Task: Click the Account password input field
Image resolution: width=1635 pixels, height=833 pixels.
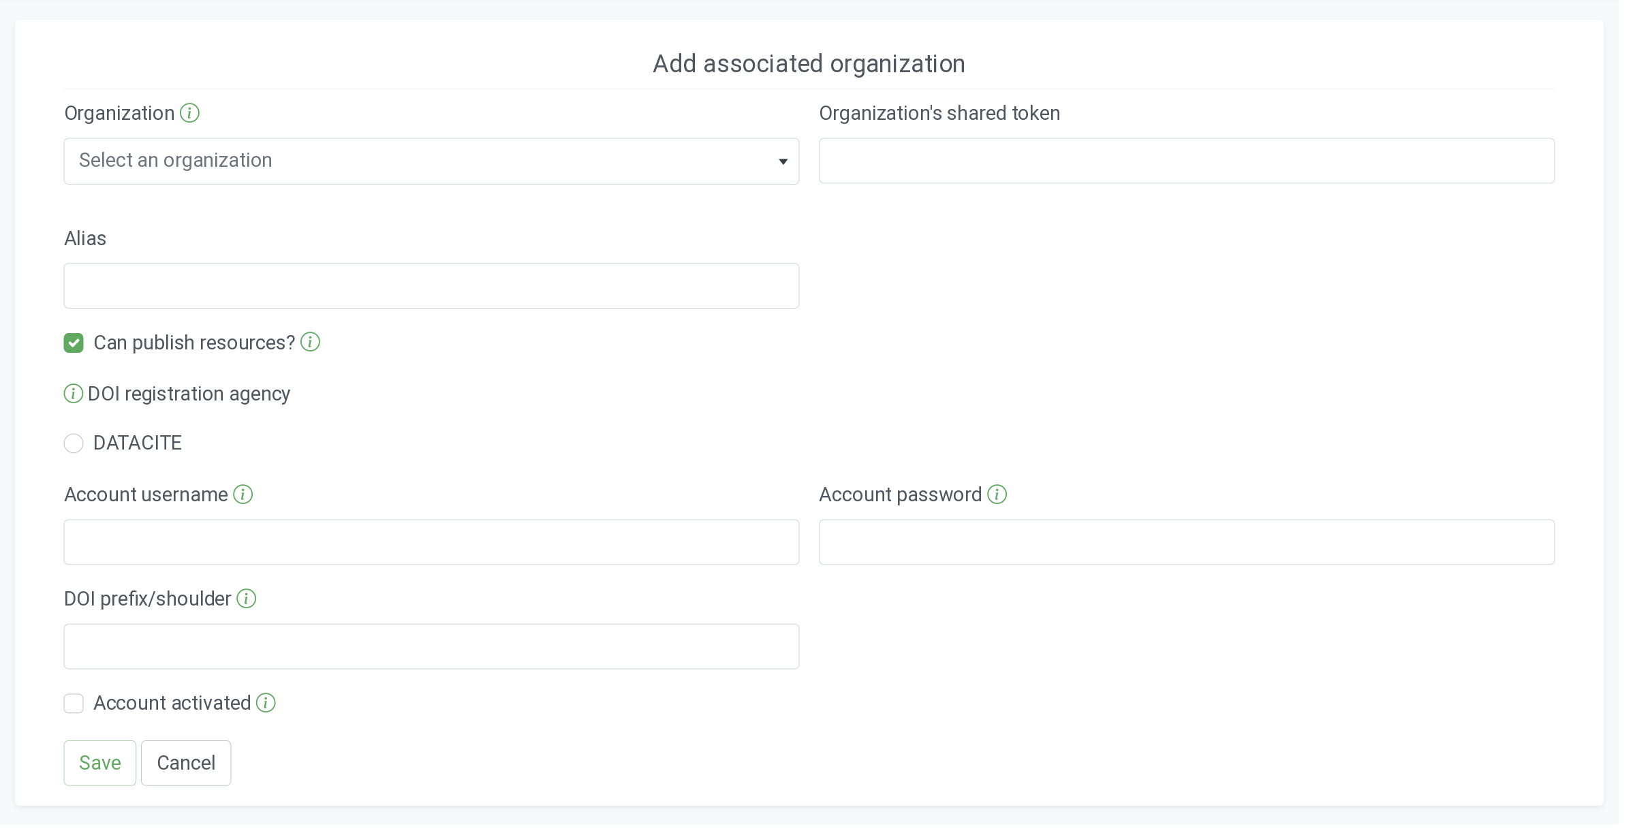Action: coord(1186,542)
